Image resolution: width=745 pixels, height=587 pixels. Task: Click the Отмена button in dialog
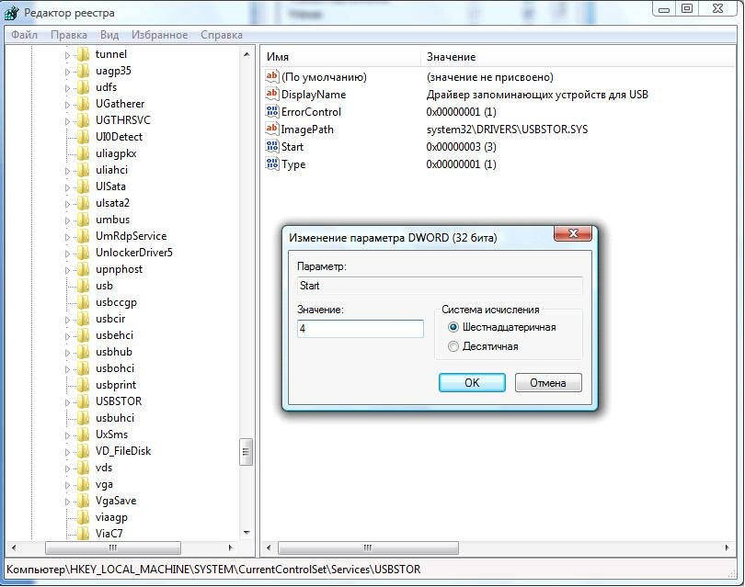click(548, 382)
